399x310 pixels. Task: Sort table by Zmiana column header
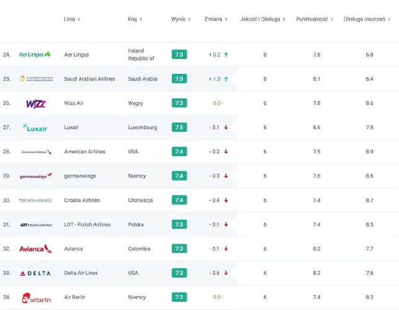click(x=216, y=19)
